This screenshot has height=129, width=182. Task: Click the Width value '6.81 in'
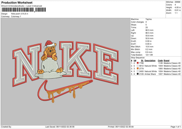point(177,10)
